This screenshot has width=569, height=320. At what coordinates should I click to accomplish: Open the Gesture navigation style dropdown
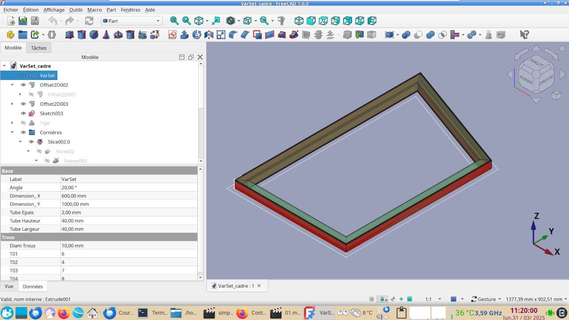[486, 299]
